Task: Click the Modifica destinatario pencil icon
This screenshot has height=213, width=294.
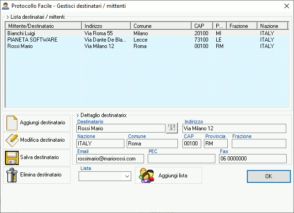Action: 11,140
